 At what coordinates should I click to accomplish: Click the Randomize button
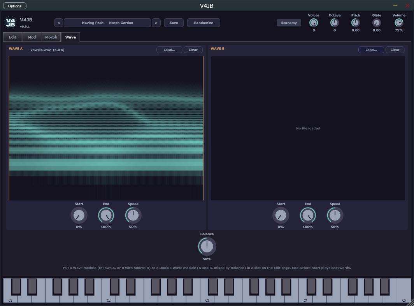[203, 23]
